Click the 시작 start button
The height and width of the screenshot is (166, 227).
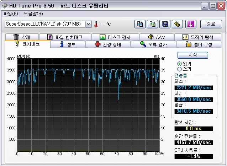point(193,55)
